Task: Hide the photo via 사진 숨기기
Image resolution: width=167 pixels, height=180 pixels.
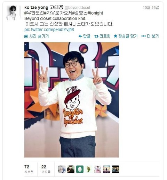Action: 37,36
